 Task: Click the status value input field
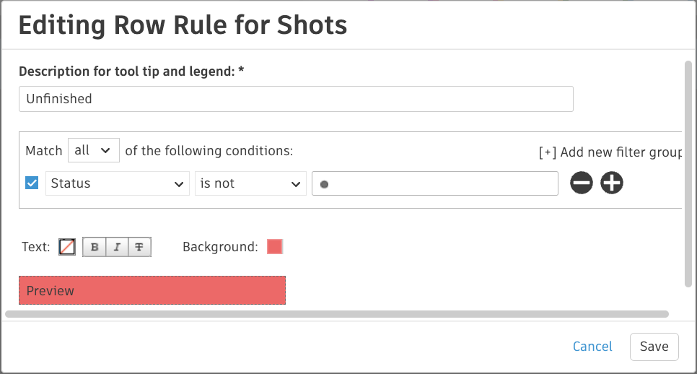click(x=434, y=183)
